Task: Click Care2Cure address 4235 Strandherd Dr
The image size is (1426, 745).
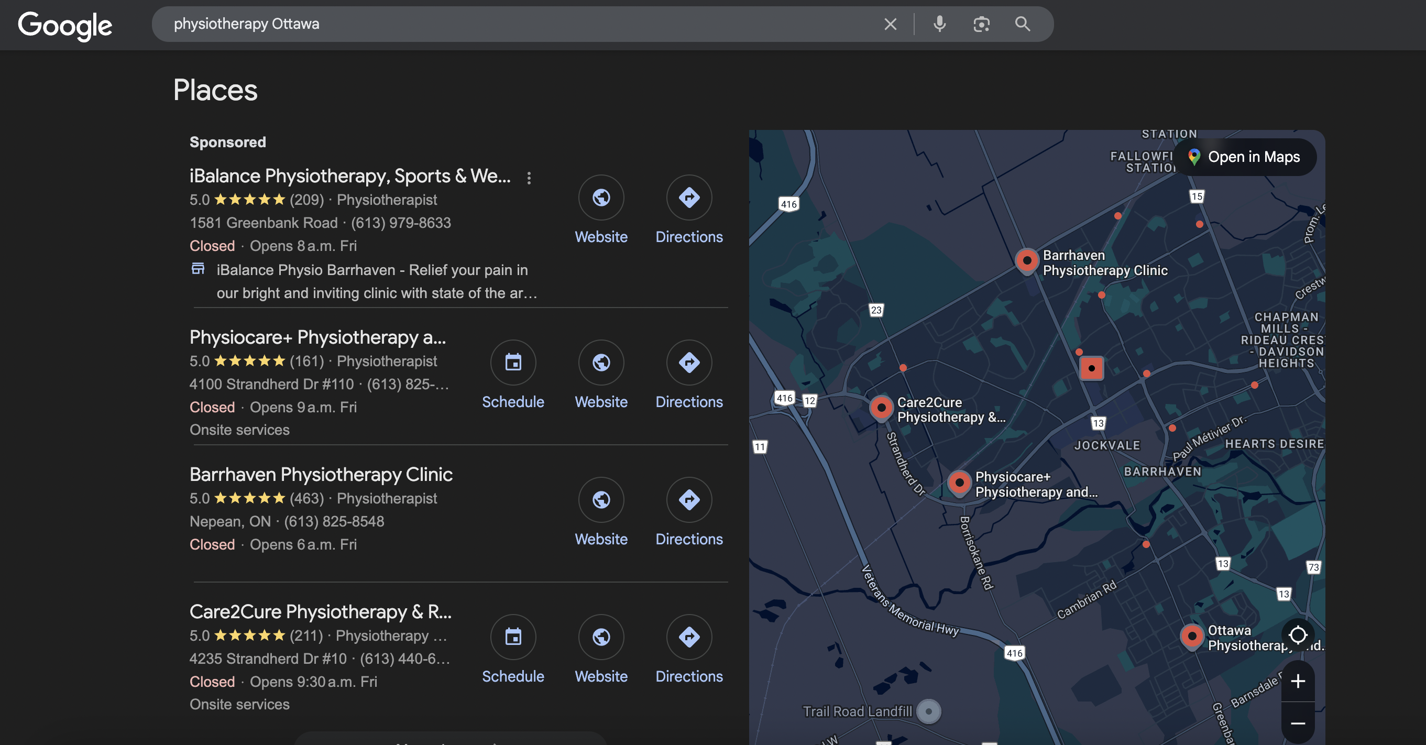Action: [x=268, y=659]
